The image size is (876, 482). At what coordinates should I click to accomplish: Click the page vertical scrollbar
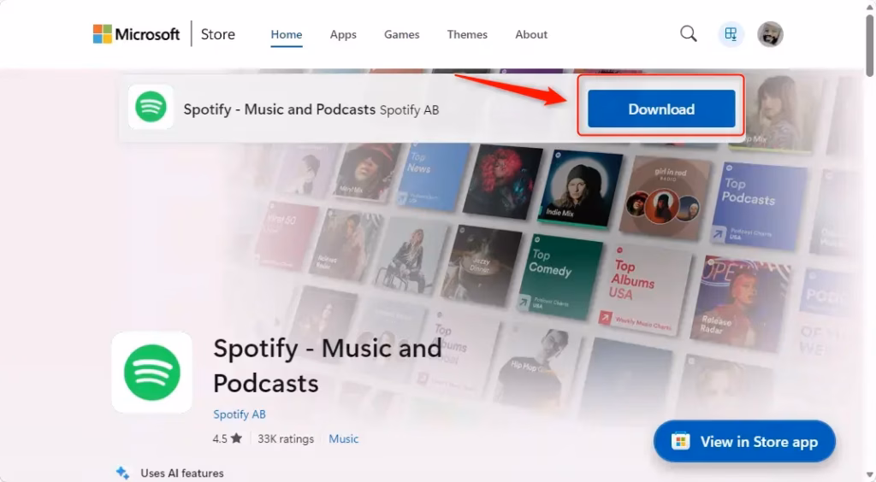click(870, 46)
